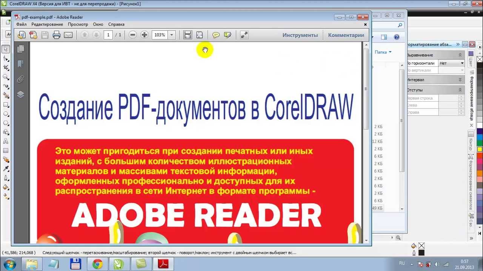Click the create PDF online icon
Image resolution: width=483 pixels, height=271 pixels.
(22, 35)
